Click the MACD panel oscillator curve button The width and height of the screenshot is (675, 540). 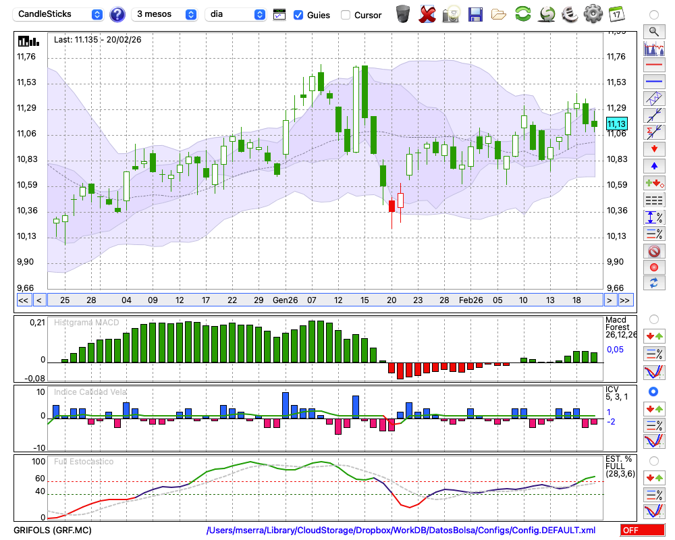tap(654, 372)
